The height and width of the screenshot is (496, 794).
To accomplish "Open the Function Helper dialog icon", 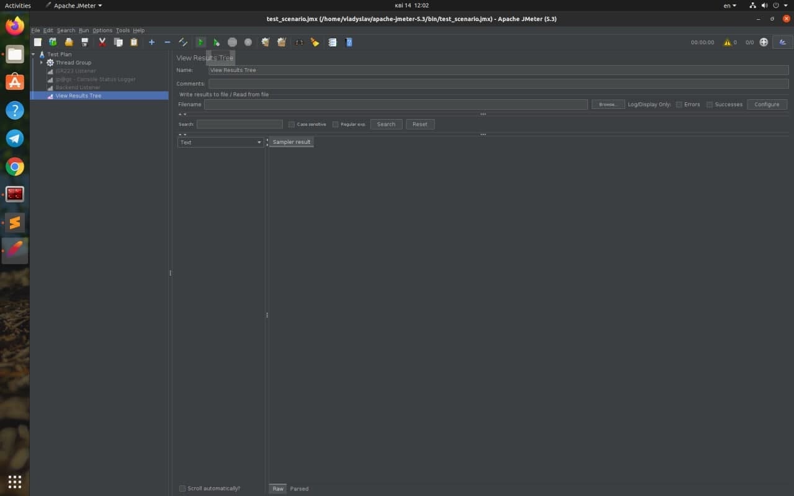I will tap(332, 42).
